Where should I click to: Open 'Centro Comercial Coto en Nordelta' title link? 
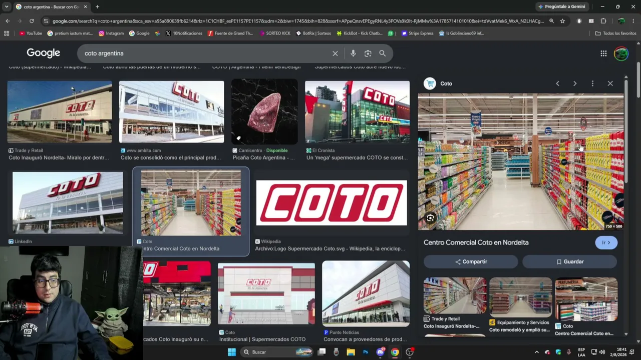coord(476,242)
